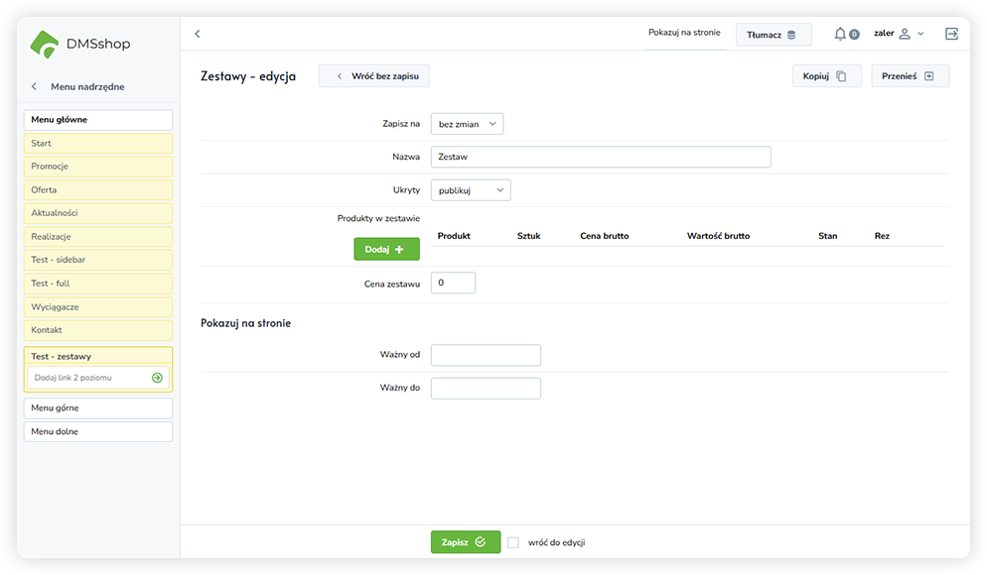This screenshot has height=575, width=987.
Task: Click the green Dodaj add product button
Action: (x=386, y=250)
